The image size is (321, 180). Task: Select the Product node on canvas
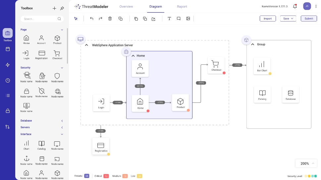tap(181, 103)
